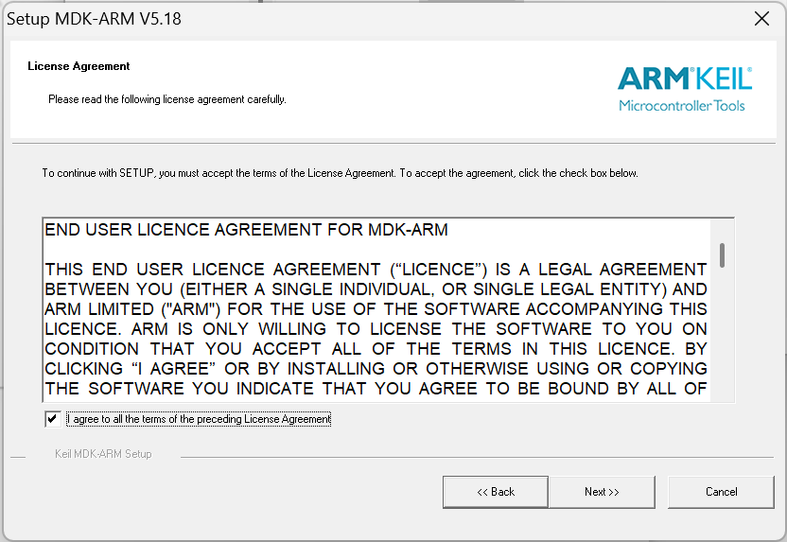Viewport: 787px width, 542px height.
Task: Click the 'License Agreement' heading
Action: pyautogui.click(x=79, y=66)
